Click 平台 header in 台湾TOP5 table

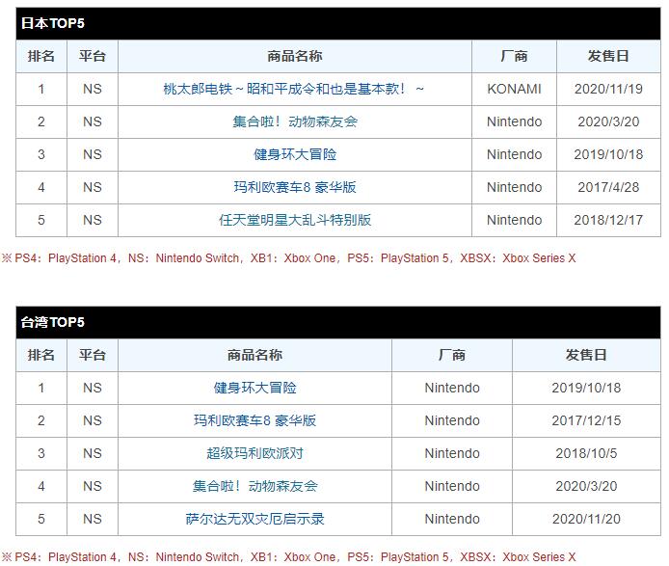(x=93, y=355)
